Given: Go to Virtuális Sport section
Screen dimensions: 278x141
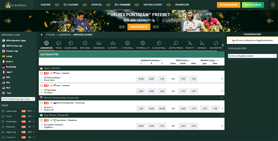Looking at the screenshot, I should click(x=153, y=5).
